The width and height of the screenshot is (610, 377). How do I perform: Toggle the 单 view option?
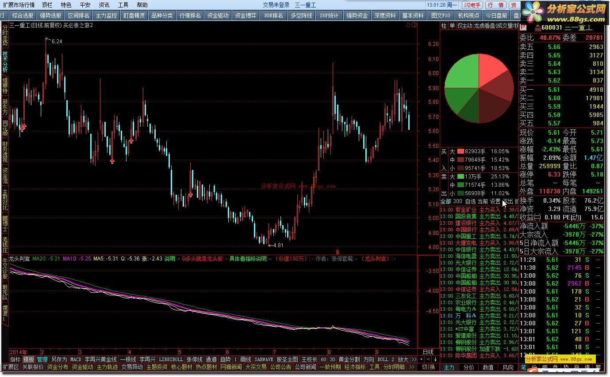tap(452, 26)
